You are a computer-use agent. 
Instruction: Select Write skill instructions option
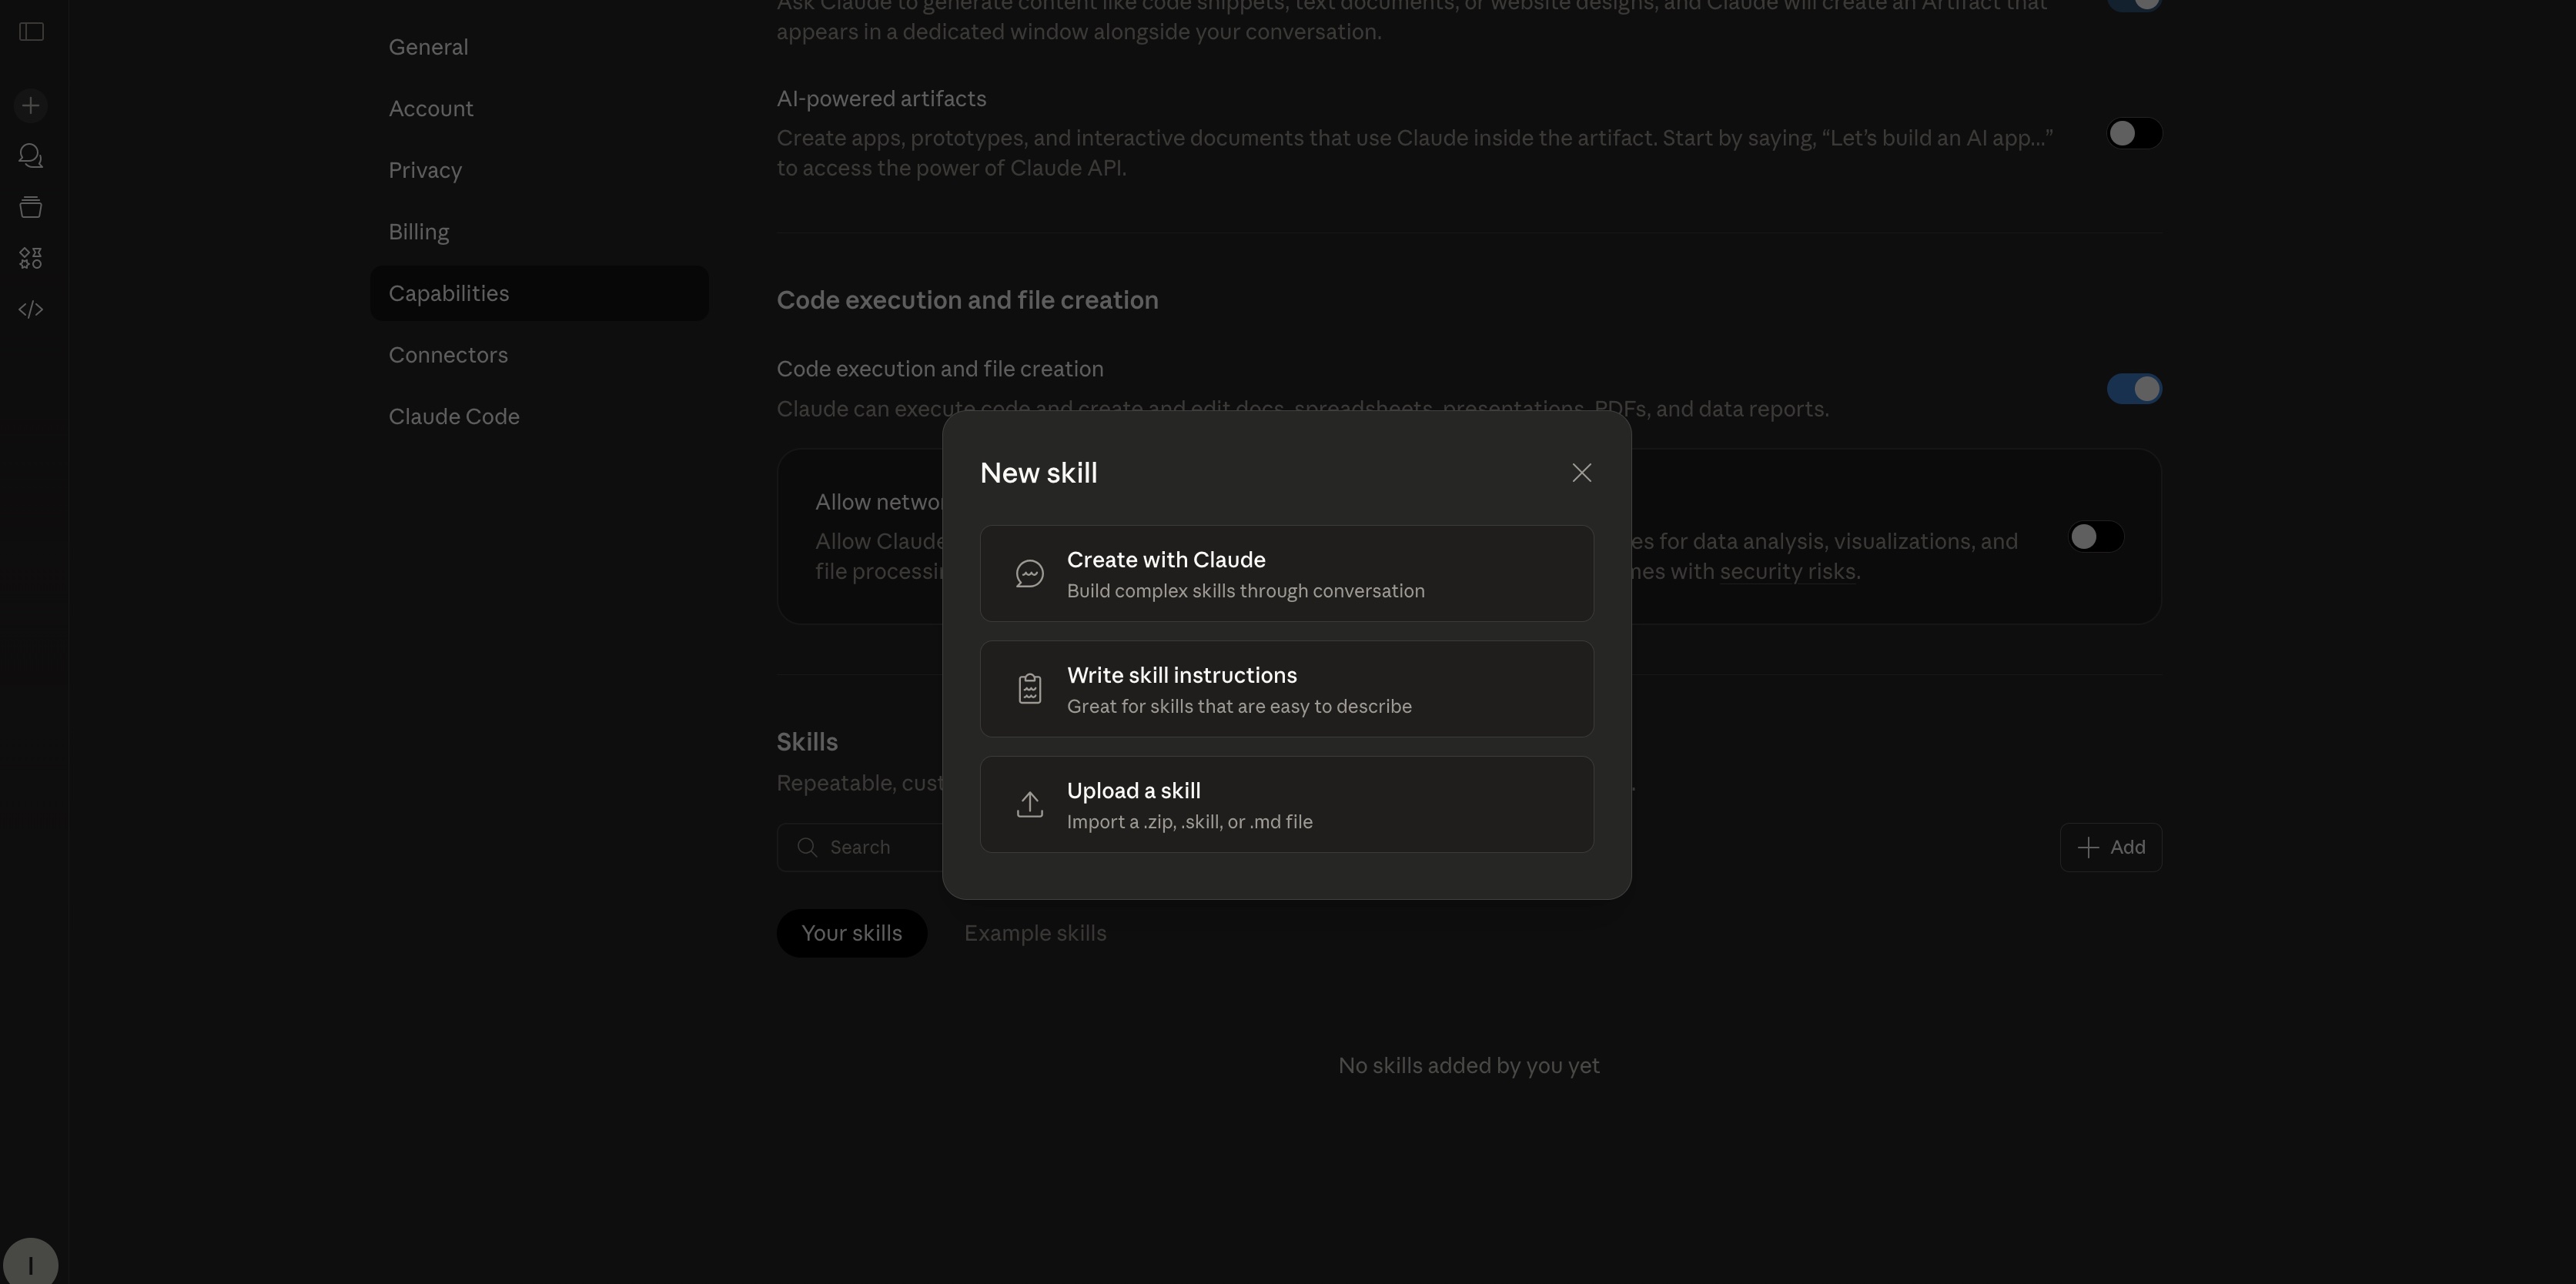[x=1286, y=689]
